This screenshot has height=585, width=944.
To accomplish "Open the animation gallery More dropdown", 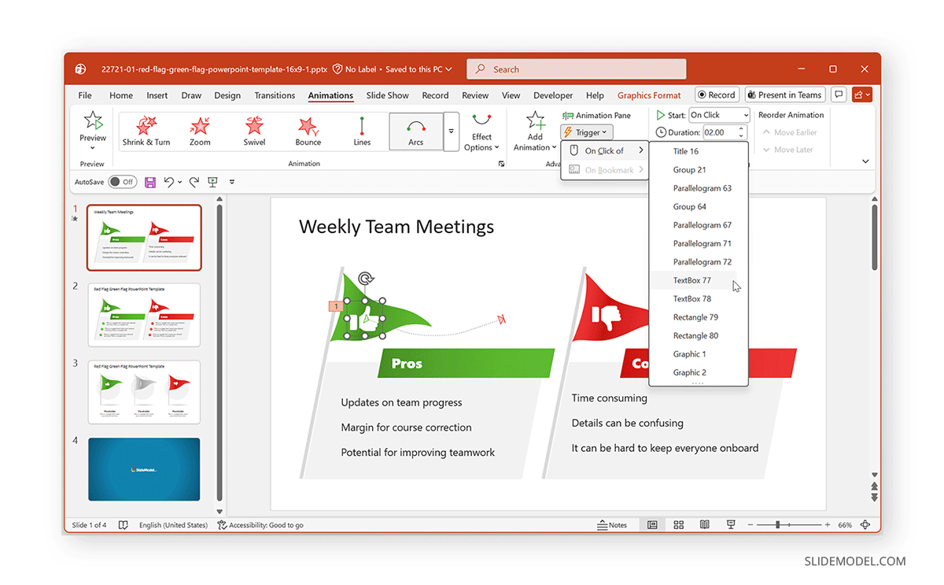I will coord(451,131).
